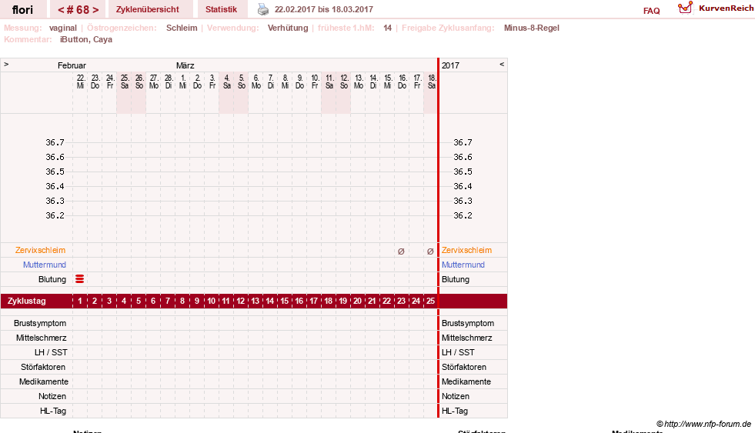Click the right Zervixschleim label
This screenshot has width=755, height=433.
[466, 250]
